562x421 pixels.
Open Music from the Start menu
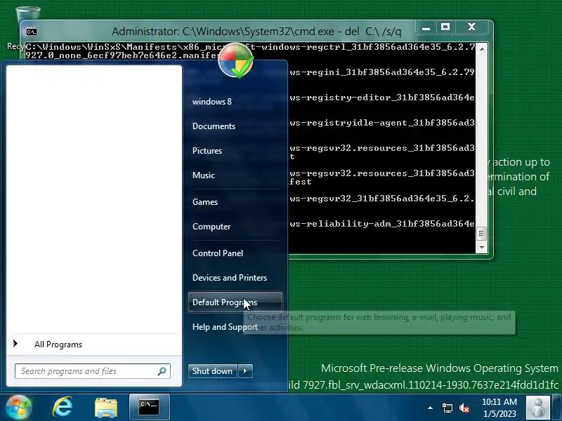click(204, 175)
